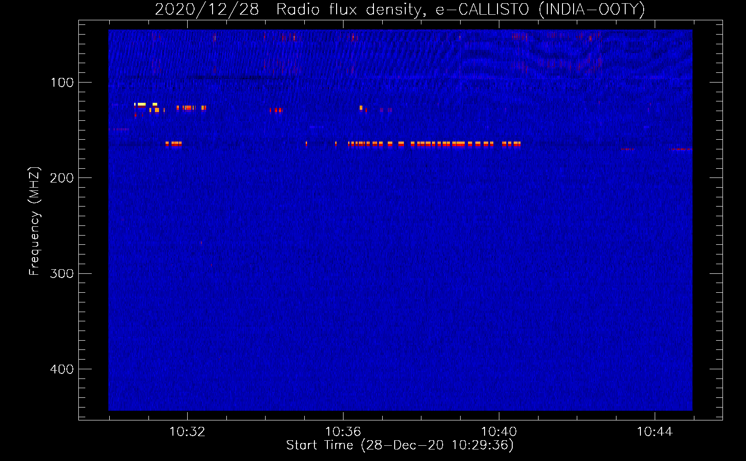Click the 100 MHz frequency tick label
This screenshot has height=461, width=746.
coord(62,83)
